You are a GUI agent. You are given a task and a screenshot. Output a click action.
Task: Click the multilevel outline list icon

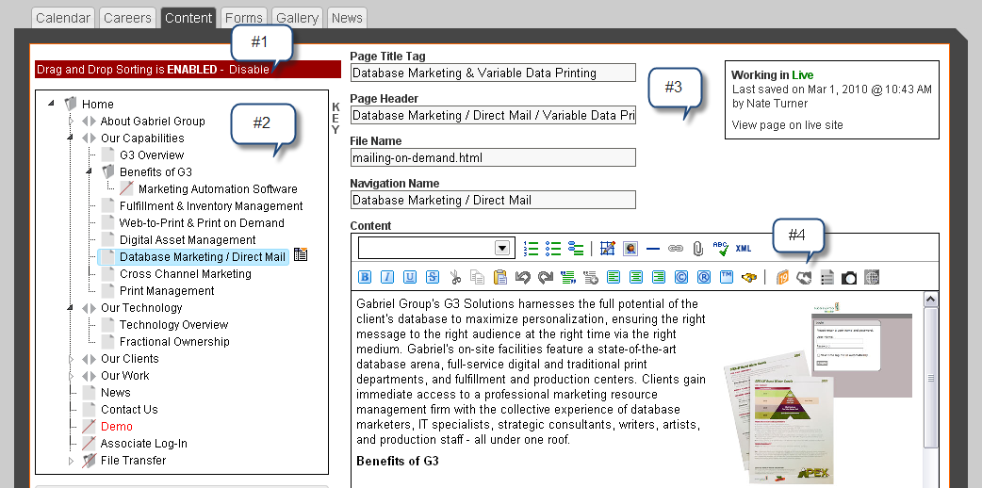[x=576, y=249]
